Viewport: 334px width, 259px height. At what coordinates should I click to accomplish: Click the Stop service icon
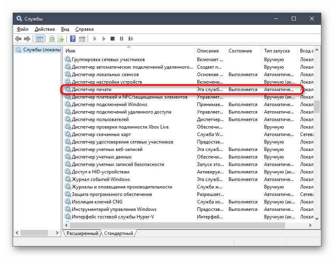point(113,39)
